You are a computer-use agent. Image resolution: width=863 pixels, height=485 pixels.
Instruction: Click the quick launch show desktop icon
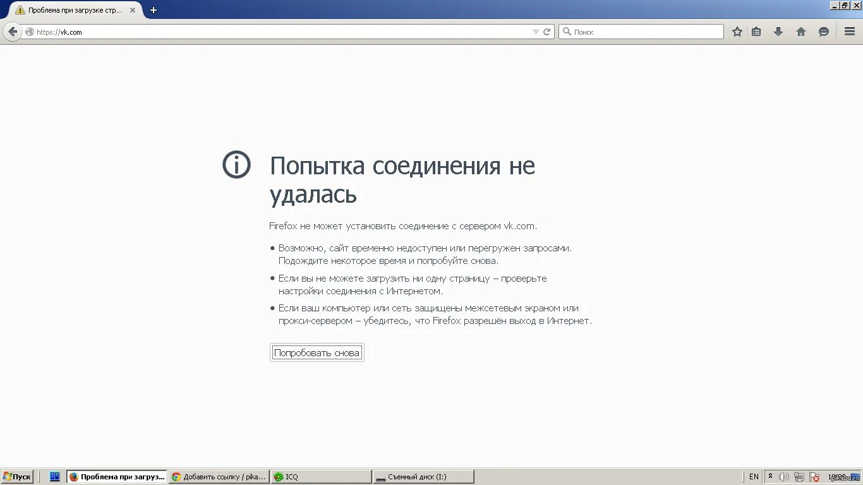coord(55,477)
